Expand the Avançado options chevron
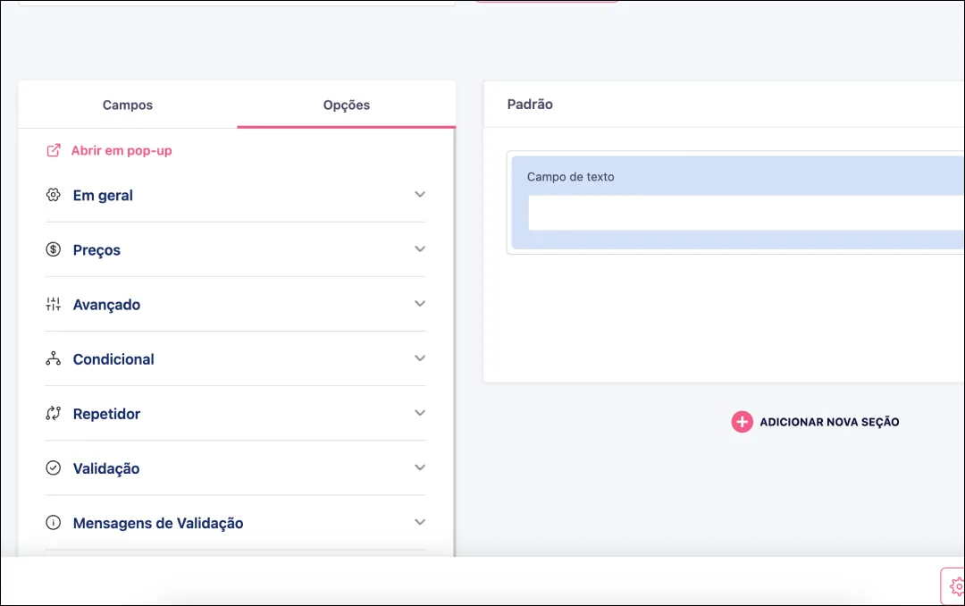Screen dimensions: 965x606 pos(420,303)
